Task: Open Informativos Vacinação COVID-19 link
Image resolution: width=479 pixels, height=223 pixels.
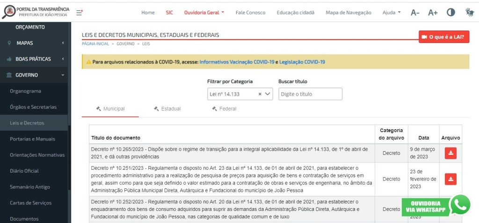Action: [x=237, y=62]
